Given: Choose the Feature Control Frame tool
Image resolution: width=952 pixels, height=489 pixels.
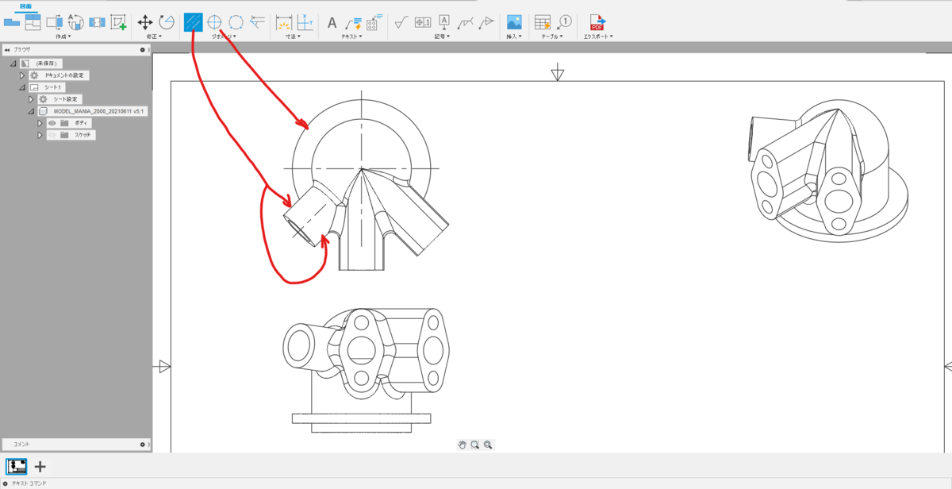Looking at the screenshot, I should point(423,21).
